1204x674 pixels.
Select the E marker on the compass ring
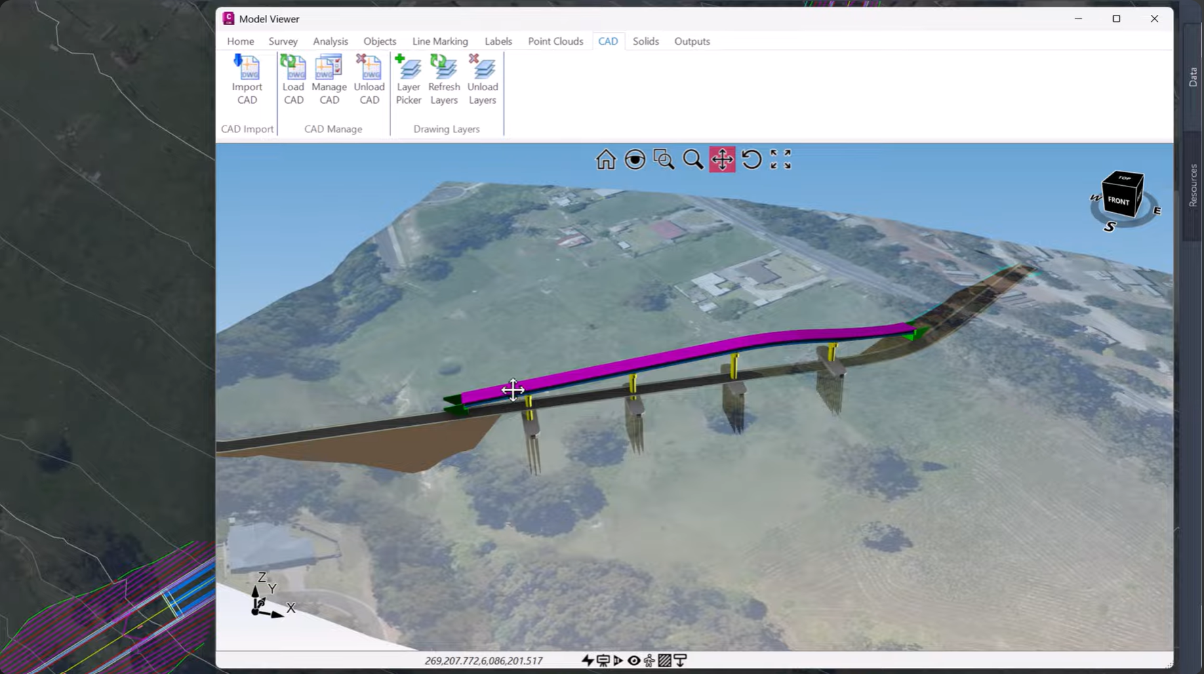(1157, 211)
